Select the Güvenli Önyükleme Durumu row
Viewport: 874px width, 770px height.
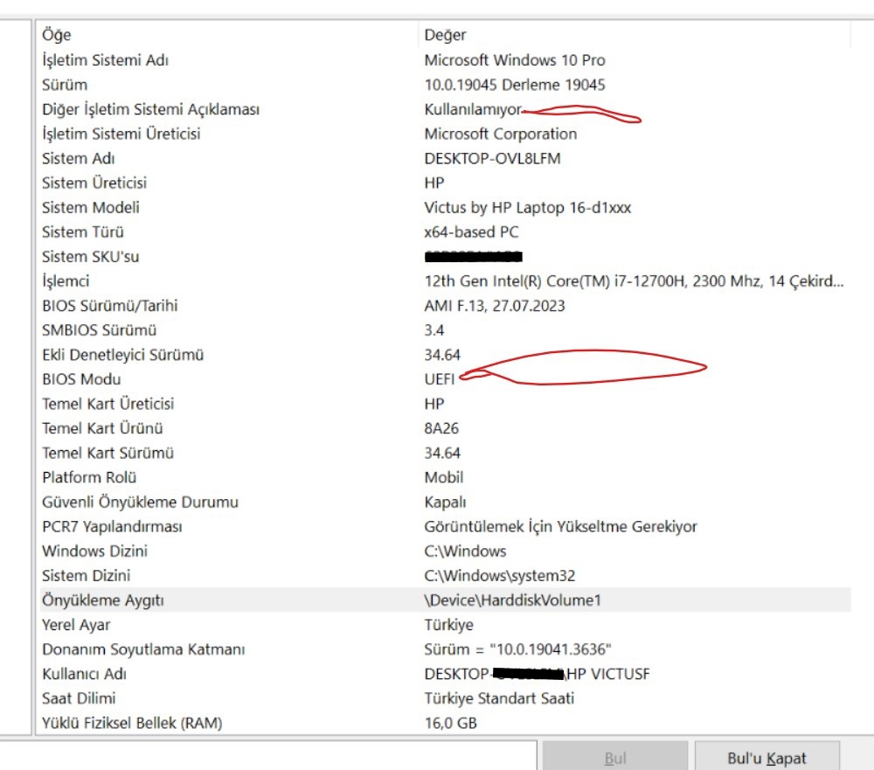(x=141, y=502)
